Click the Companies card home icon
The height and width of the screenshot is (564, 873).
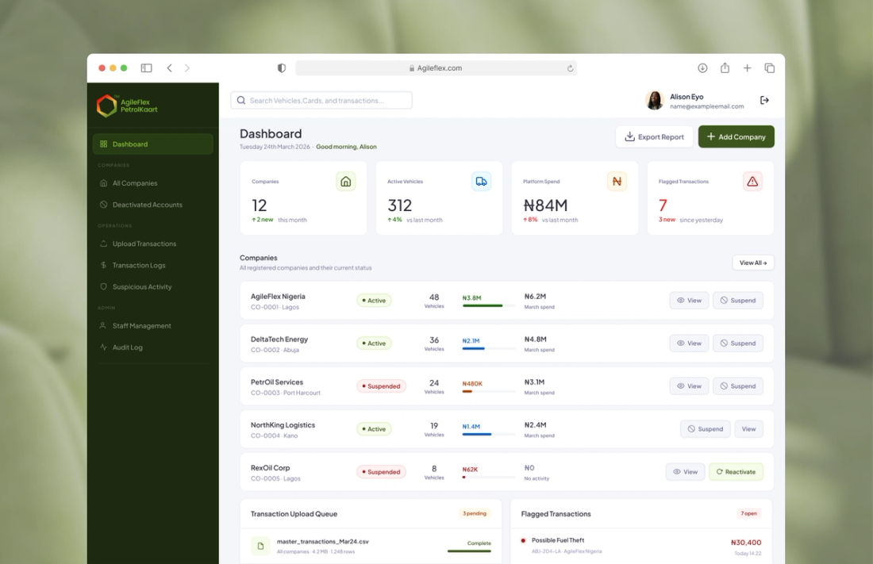(x=346, y=182)
